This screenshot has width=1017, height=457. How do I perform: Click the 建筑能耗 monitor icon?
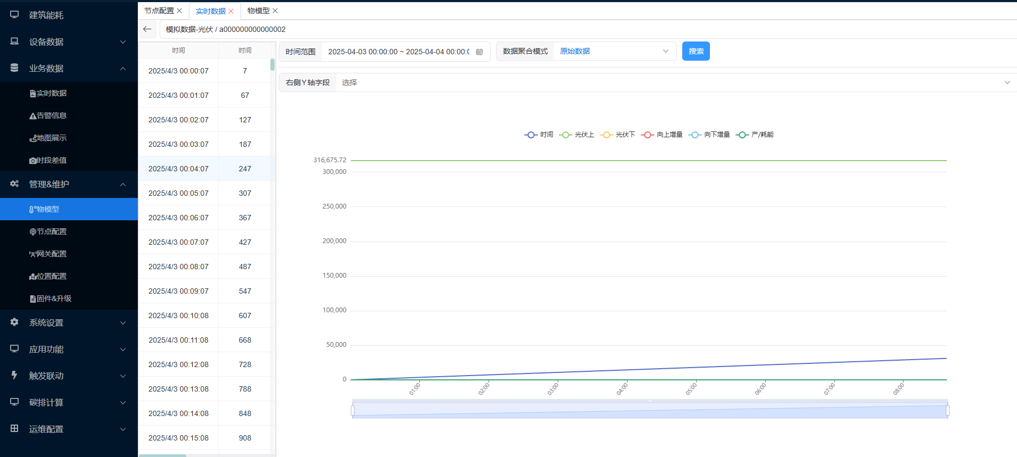[x=14, y=15]
